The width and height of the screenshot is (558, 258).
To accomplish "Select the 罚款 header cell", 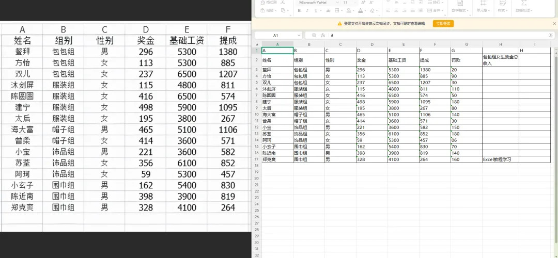I will pos(467,60).
